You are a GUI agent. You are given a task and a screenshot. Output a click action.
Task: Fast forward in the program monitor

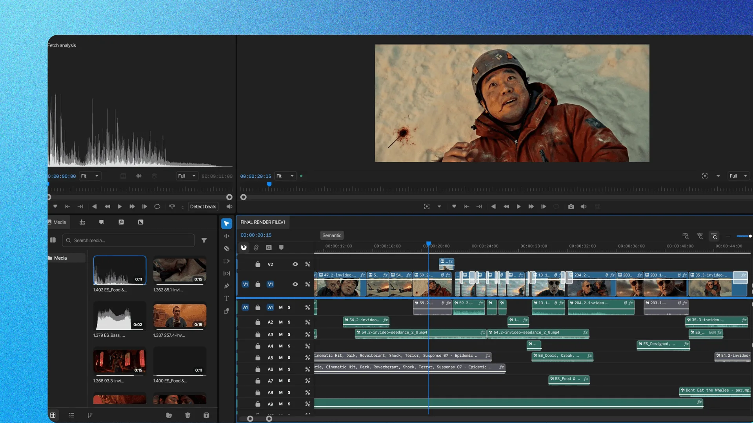tap(531, 207)
